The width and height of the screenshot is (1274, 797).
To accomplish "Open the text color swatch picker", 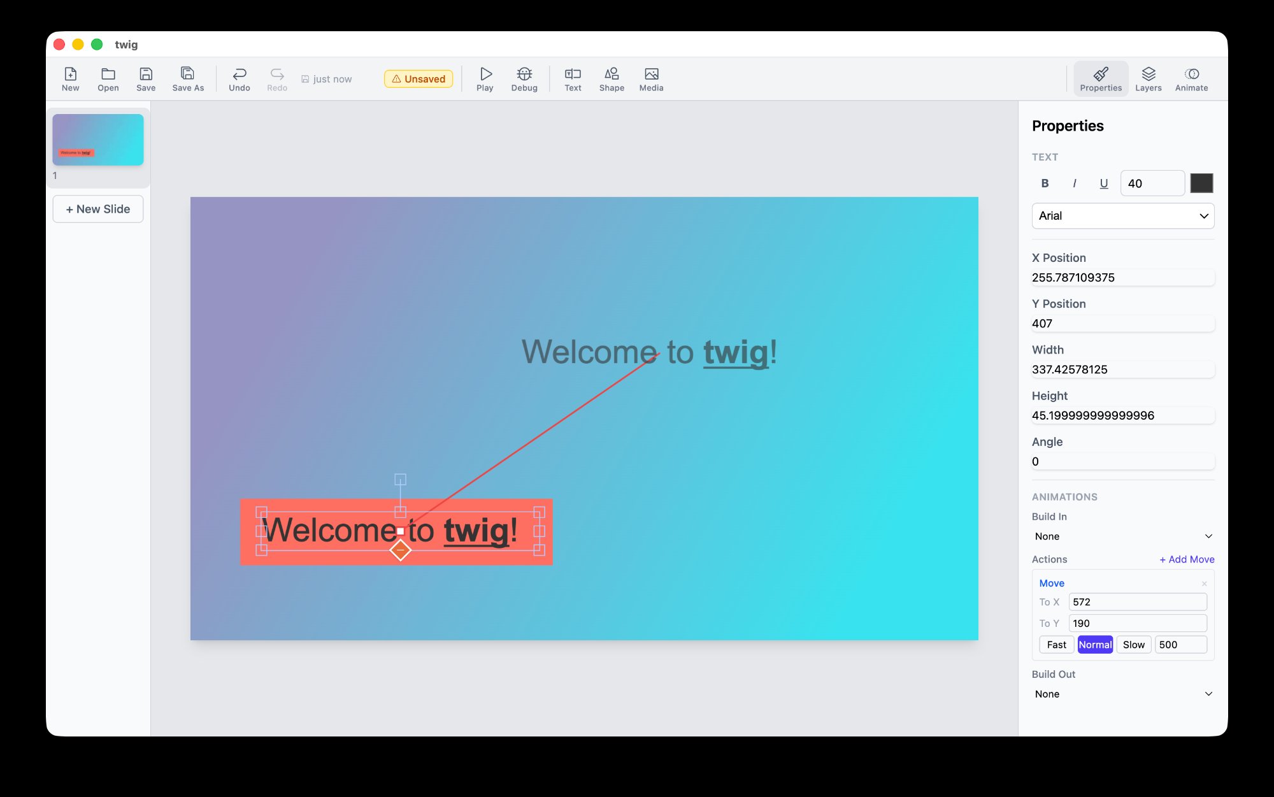I will [x=1201, y=183].
